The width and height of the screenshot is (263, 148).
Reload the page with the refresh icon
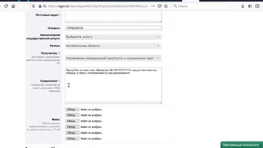point(6,6)
